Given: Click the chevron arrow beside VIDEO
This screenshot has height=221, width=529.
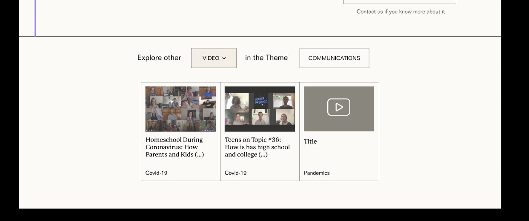Looking at the screenshot, I should coord(224,58).
